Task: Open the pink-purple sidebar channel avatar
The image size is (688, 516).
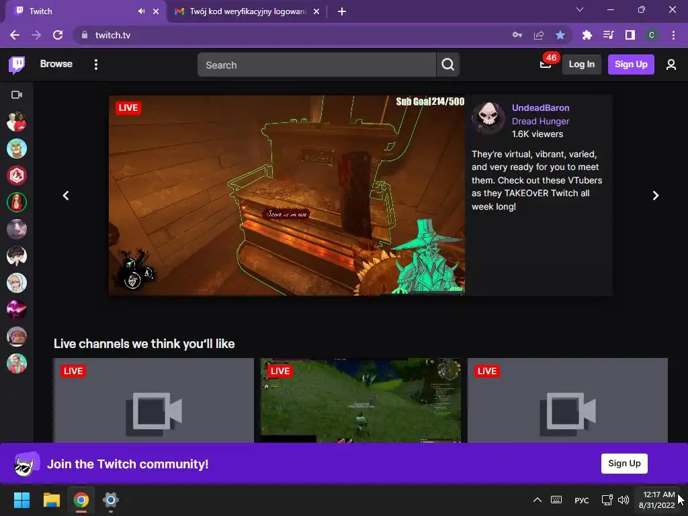Action: tap(17, 310)
